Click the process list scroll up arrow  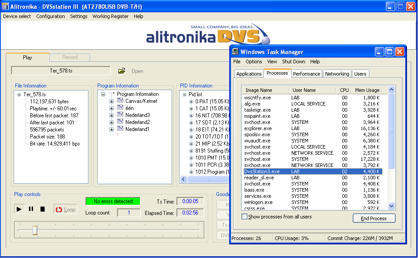(x=391, y=90)
